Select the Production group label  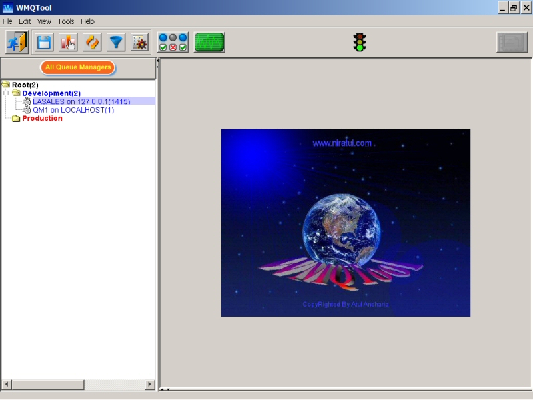pyautogui.click(x=42, y=119)
